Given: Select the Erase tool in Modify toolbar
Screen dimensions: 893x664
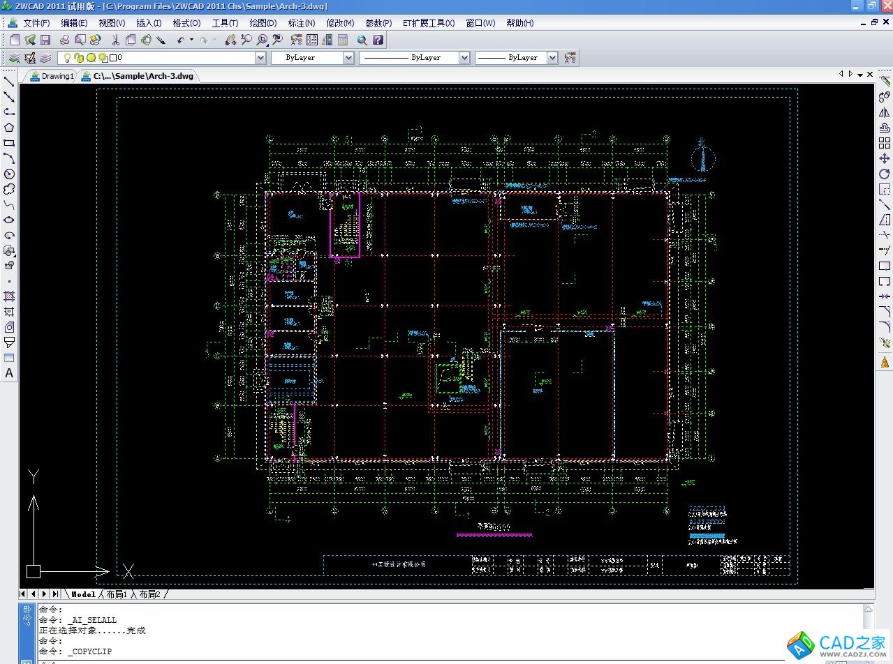Looking at the screenshot, I should coord(885,82).
